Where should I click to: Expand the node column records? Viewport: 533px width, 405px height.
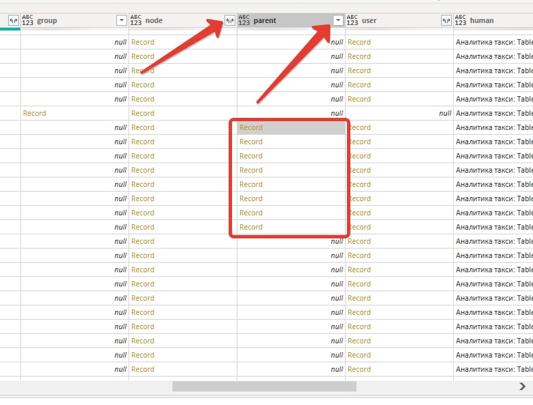pyautogui.click(x=230, y=20)
